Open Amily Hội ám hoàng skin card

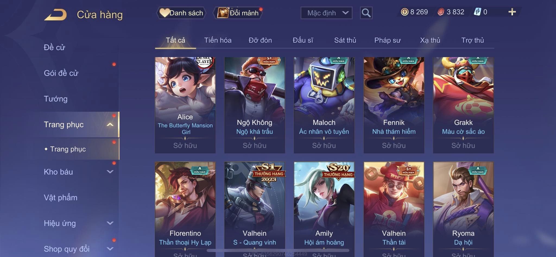[x=324, y=209]
